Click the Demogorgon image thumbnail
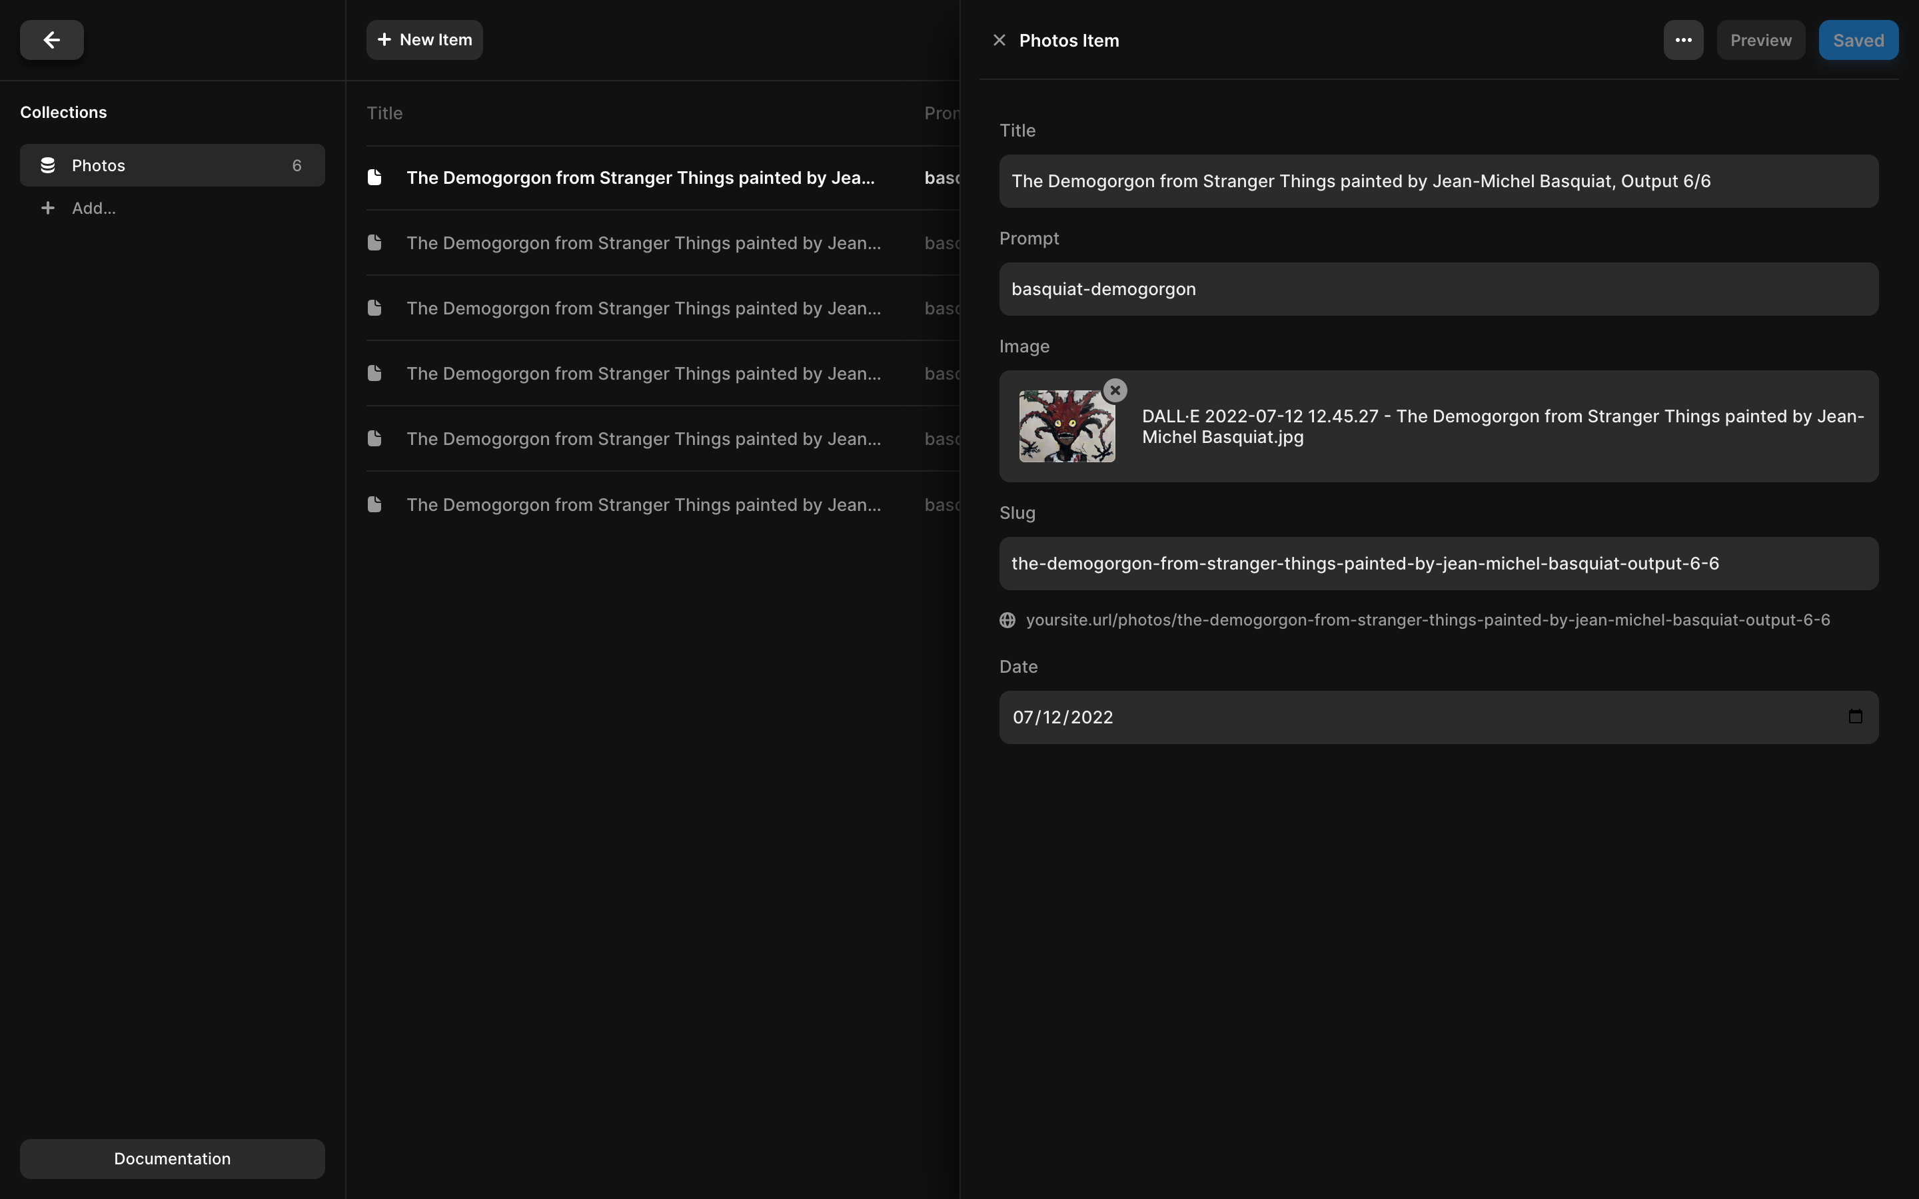The image size is (1919, 1199). tap(1067, 426)
